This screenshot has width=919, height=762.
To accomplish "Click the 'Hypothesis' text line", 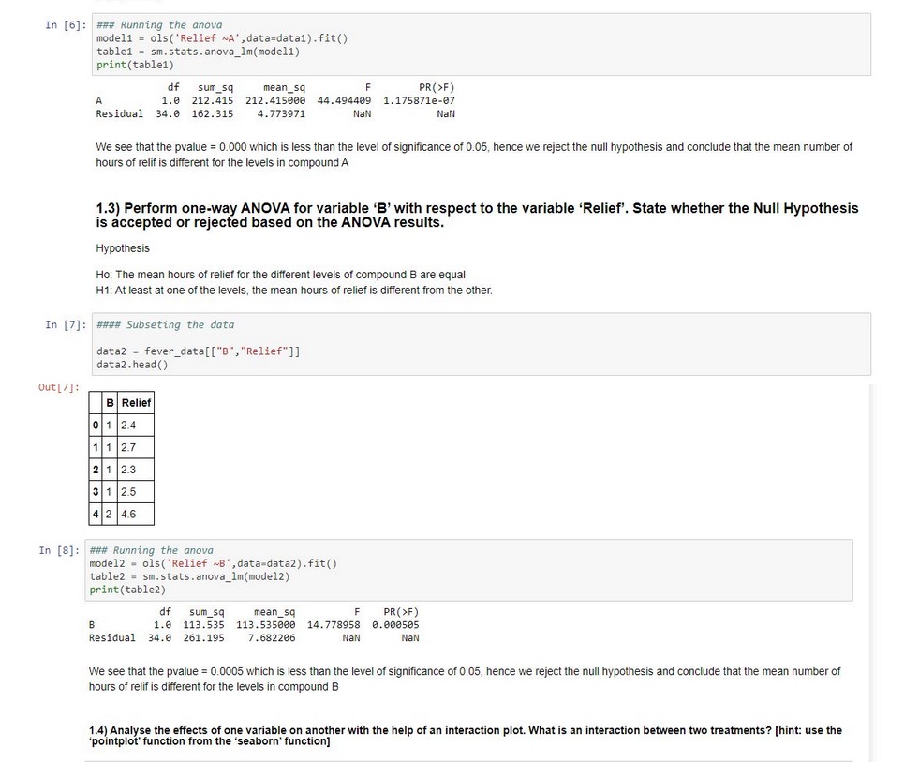I will coord(123,248).
